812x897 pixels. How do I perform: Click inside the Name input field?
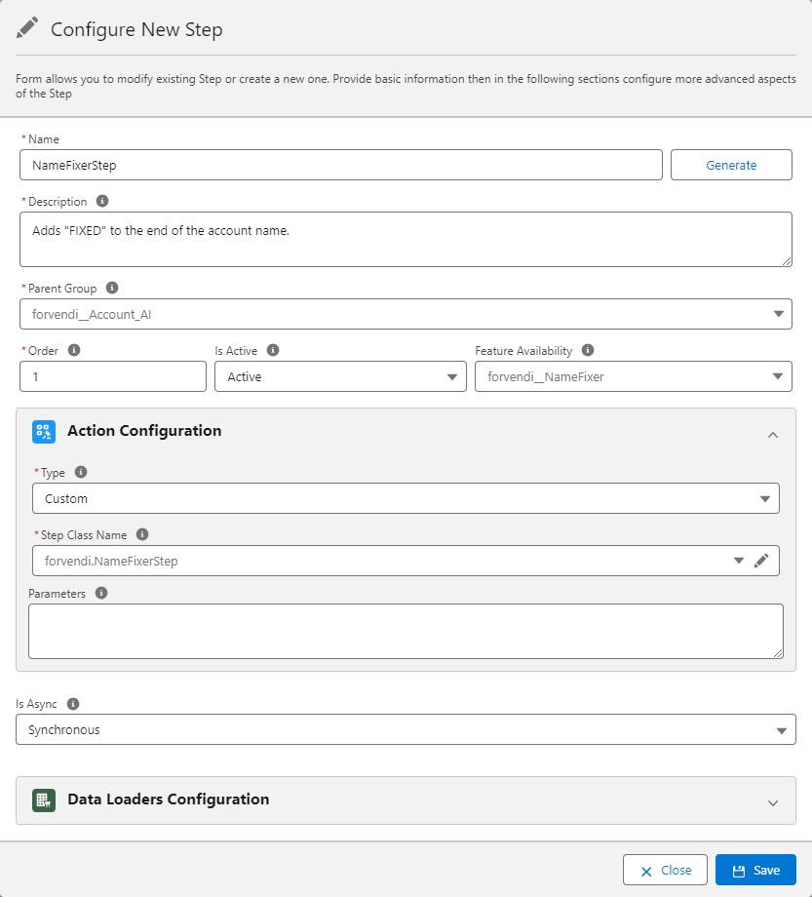[x=341, y=165]
